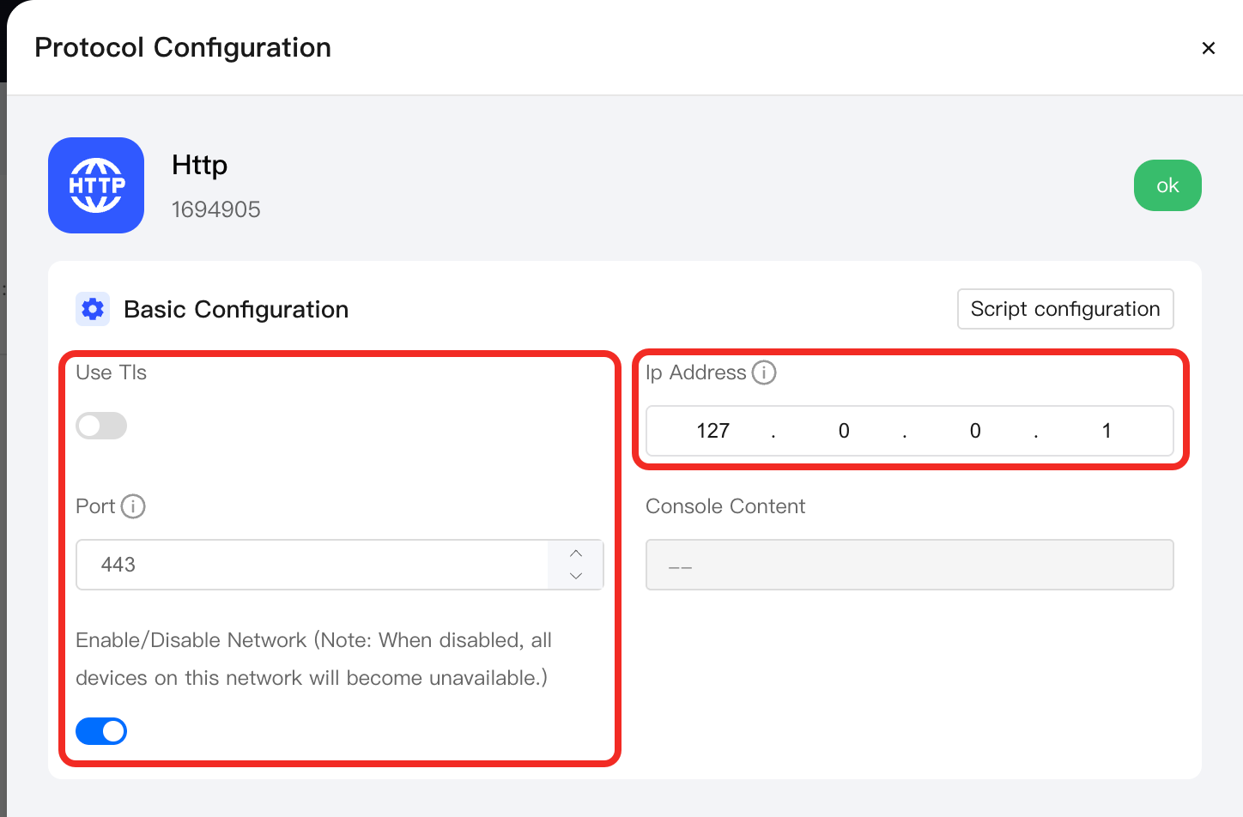This screenshot has height=817, width=1243.
Task: Close the Protocol Configuration dialog
Action: [1208, 48]
